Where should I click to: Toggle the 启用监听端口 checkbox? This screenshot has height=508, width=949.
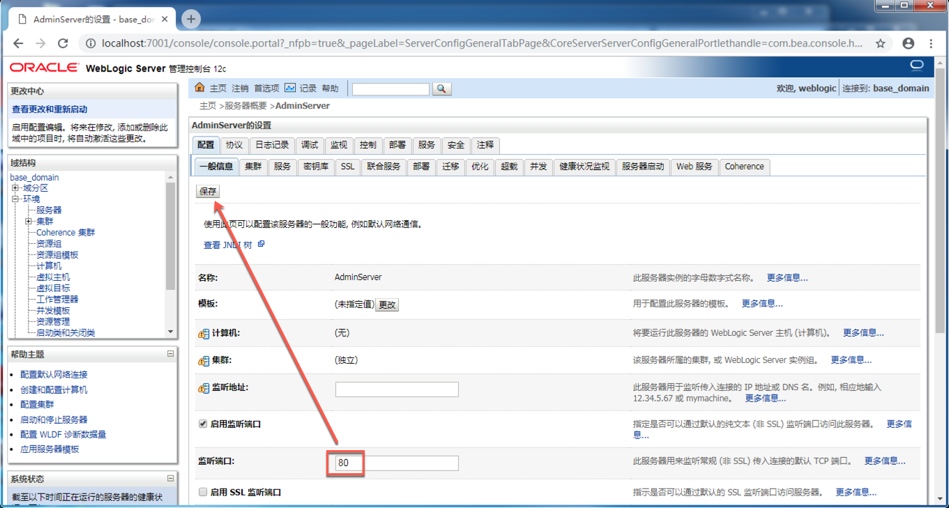click(203, 424)
